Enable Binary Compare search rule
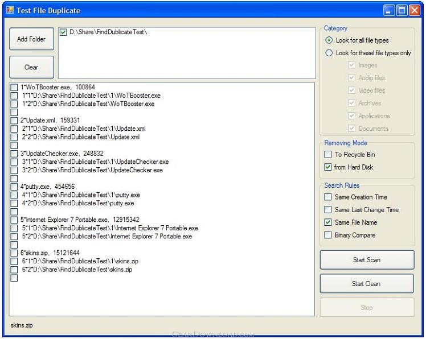426x339 pixels. 327,235
